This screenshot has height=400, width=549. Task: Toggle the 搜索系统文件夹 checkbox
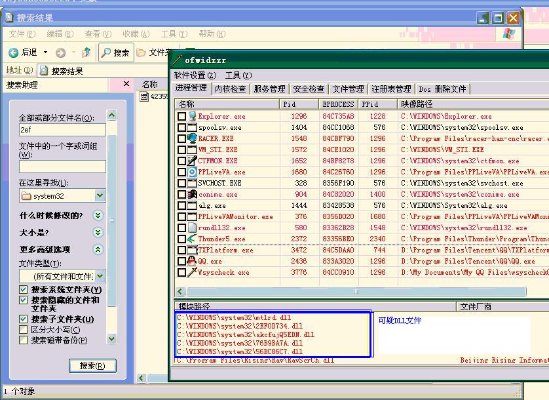[24, 290]
